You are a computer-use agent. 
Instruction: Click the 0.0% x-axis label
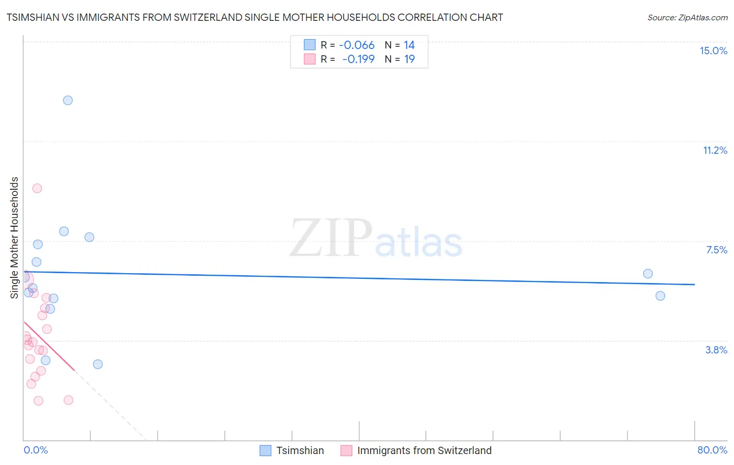(x=35, y=450)
